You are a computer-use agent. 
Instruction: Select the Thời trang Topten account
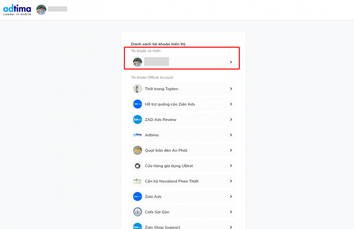(183, 89)
